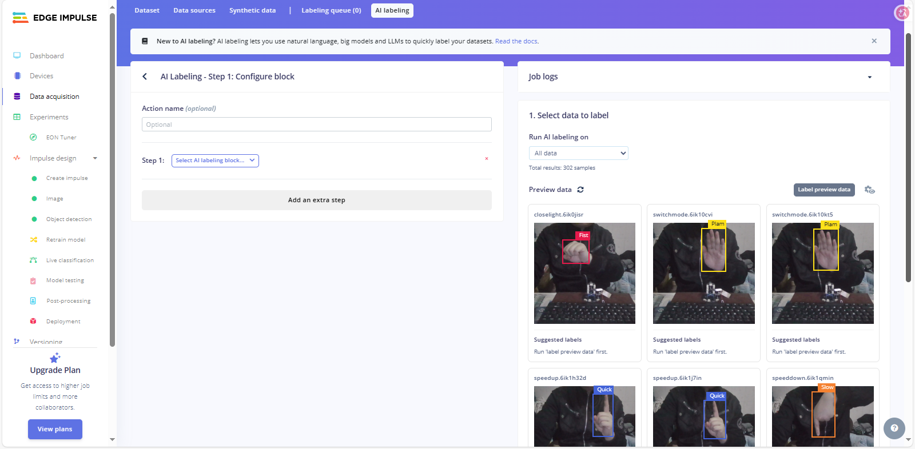Click the Total results: 302 samples text

click(x=562, y=168)
